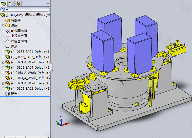This screenshot has width=192, height=138.
Task: Select the 配合 text label
Action: [14, 94]
